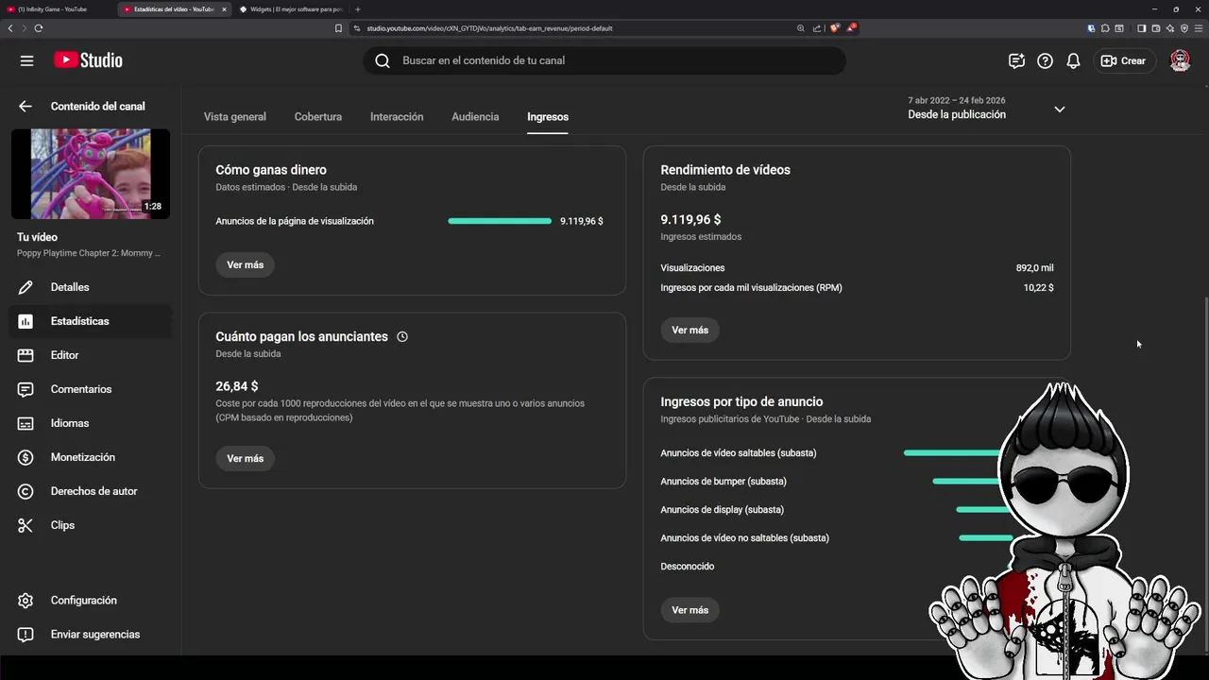Screen dimensions: 1209x680
Task: Click the search magnifier icon in Studio
Action: [383, 60]
